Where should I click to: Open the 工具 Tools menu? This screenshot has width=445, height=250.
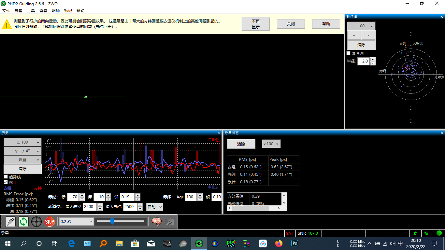31,10
